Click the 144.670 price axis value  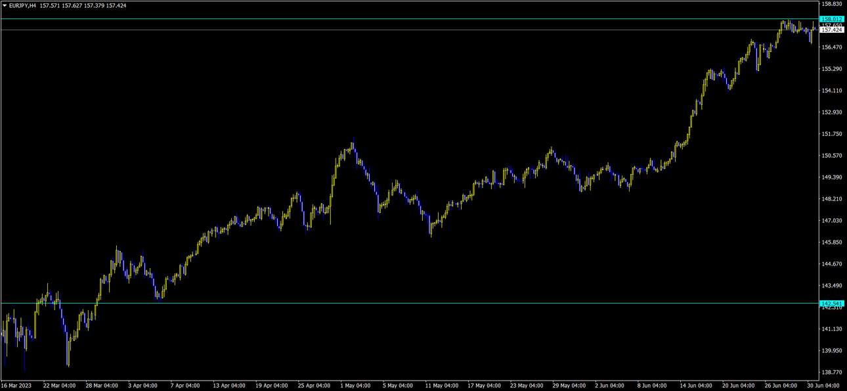832,264
